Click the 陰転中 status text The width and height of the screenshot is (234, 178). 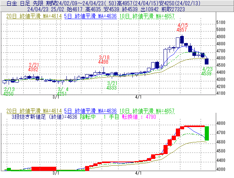click(x=88, y=117)
